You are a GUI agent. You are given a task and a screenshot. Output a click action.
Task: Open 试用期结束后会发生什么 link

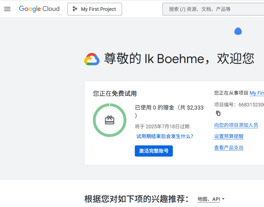click(x=165, y=136)
